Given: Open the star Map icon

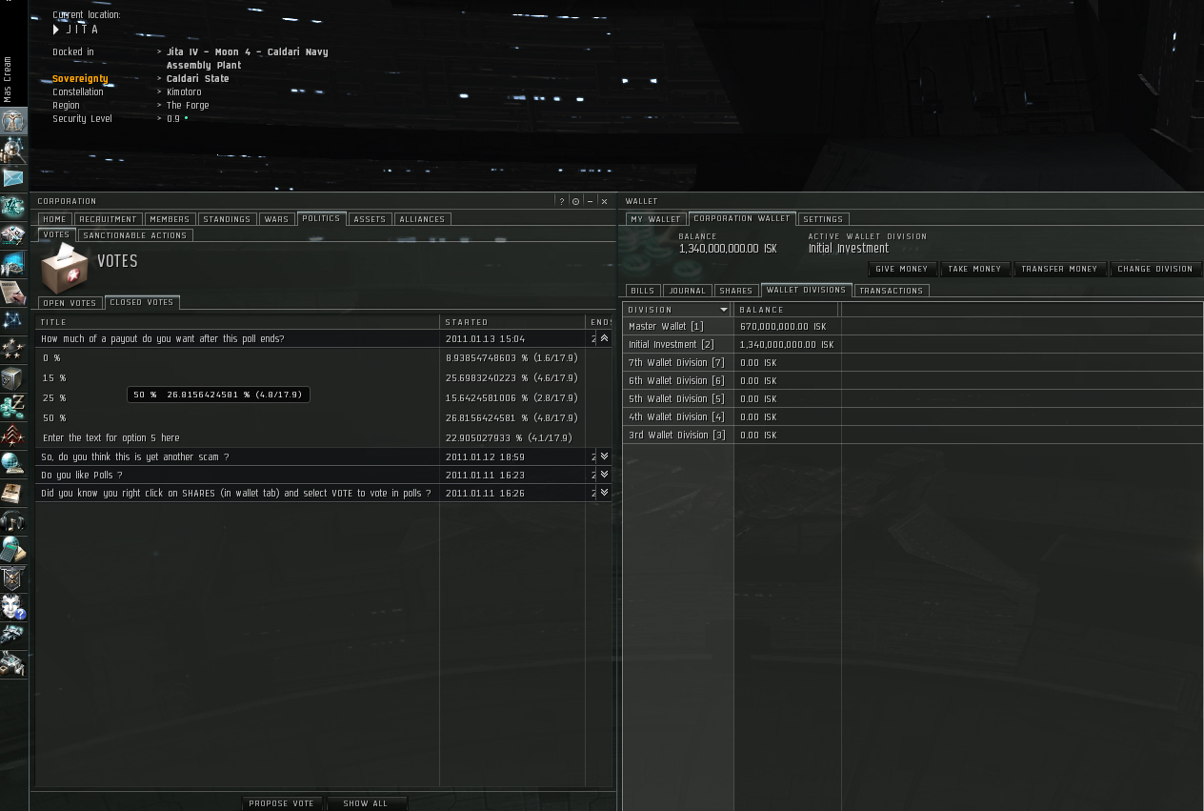Looking at the screenshot, I should 13,321.
